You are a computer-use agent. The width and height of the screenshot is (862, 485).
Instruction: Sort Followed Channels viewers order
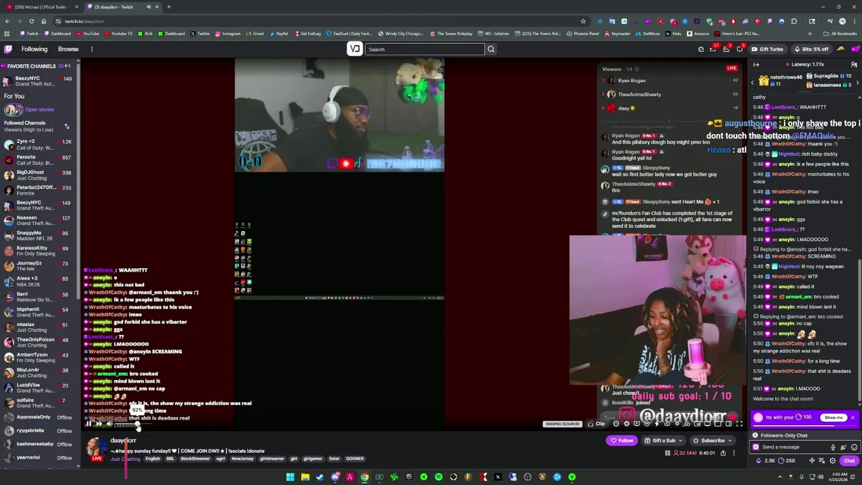[67, 126]
